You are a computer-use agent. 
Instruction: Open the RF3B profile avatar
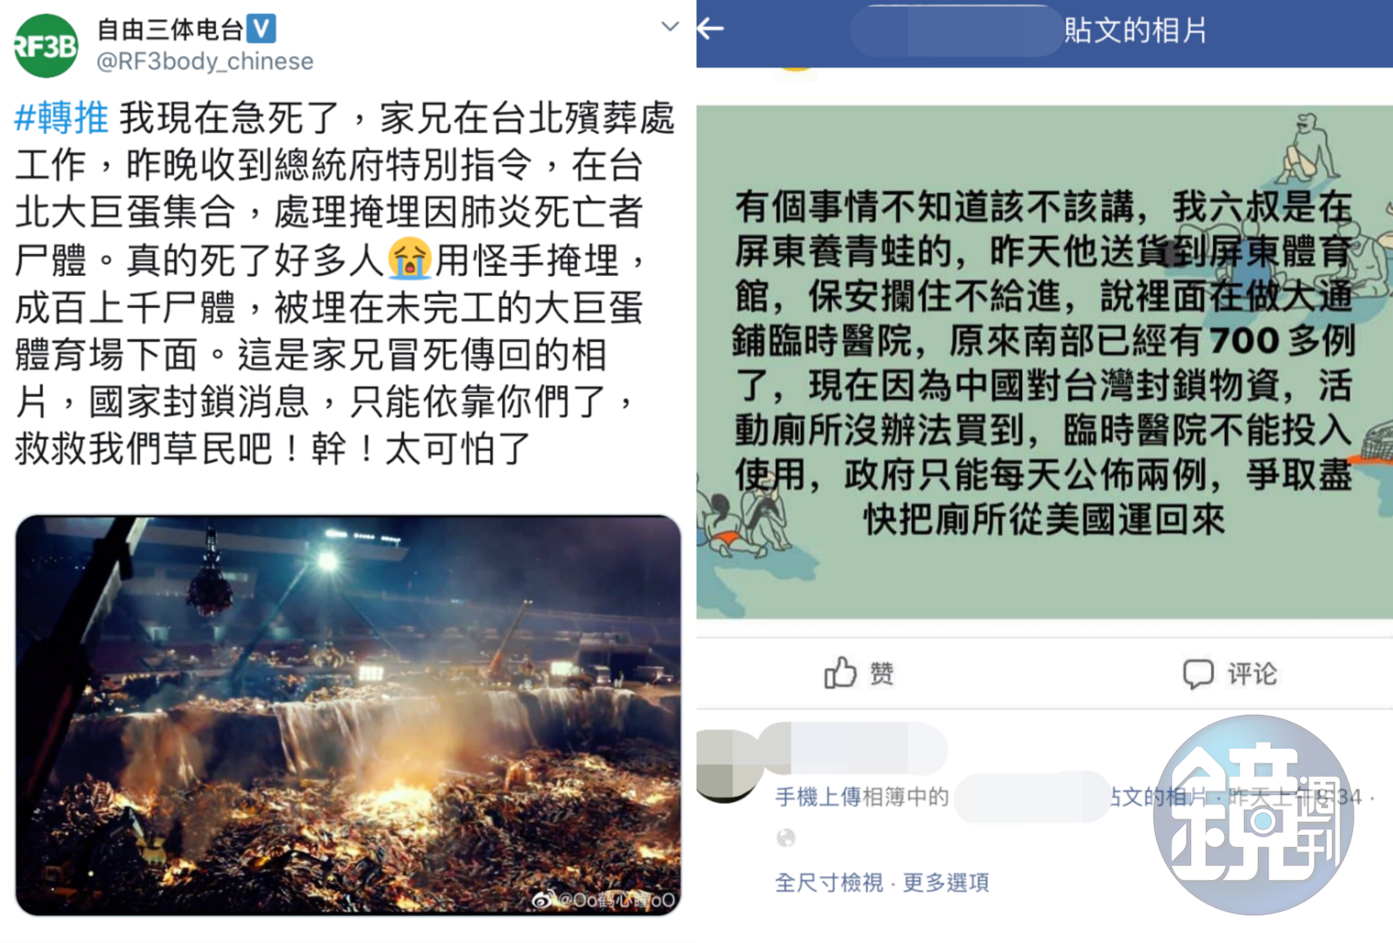(45, 45)
